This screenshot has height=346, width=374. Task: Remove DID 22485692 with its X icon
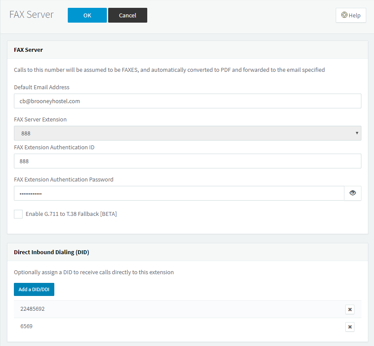click(350, 309)
